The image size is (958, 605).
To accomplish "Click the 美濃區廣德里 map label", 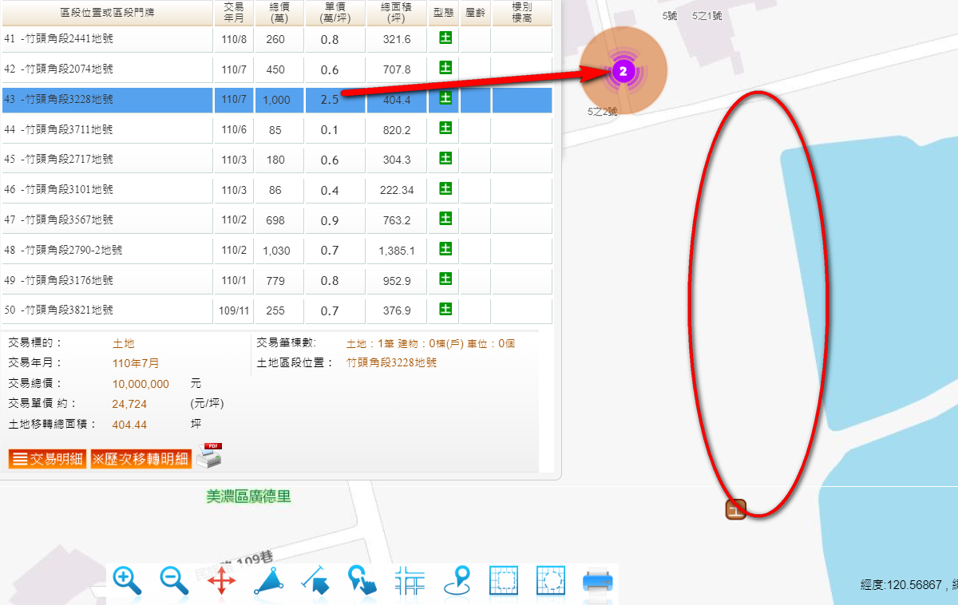I will tap(248, 496).
